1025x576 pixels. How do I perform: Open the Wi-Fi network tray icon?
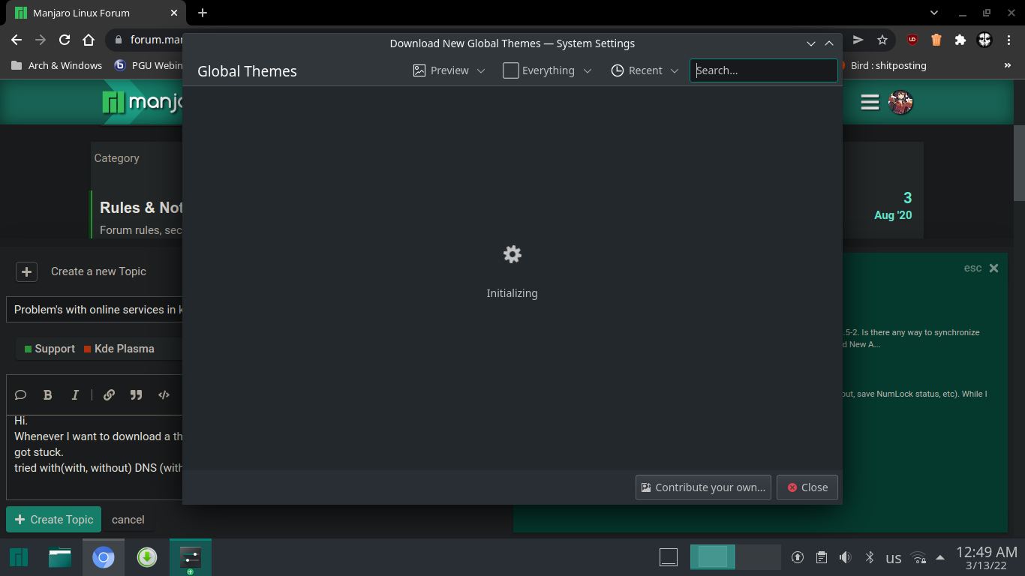click(x=918, y=557)
